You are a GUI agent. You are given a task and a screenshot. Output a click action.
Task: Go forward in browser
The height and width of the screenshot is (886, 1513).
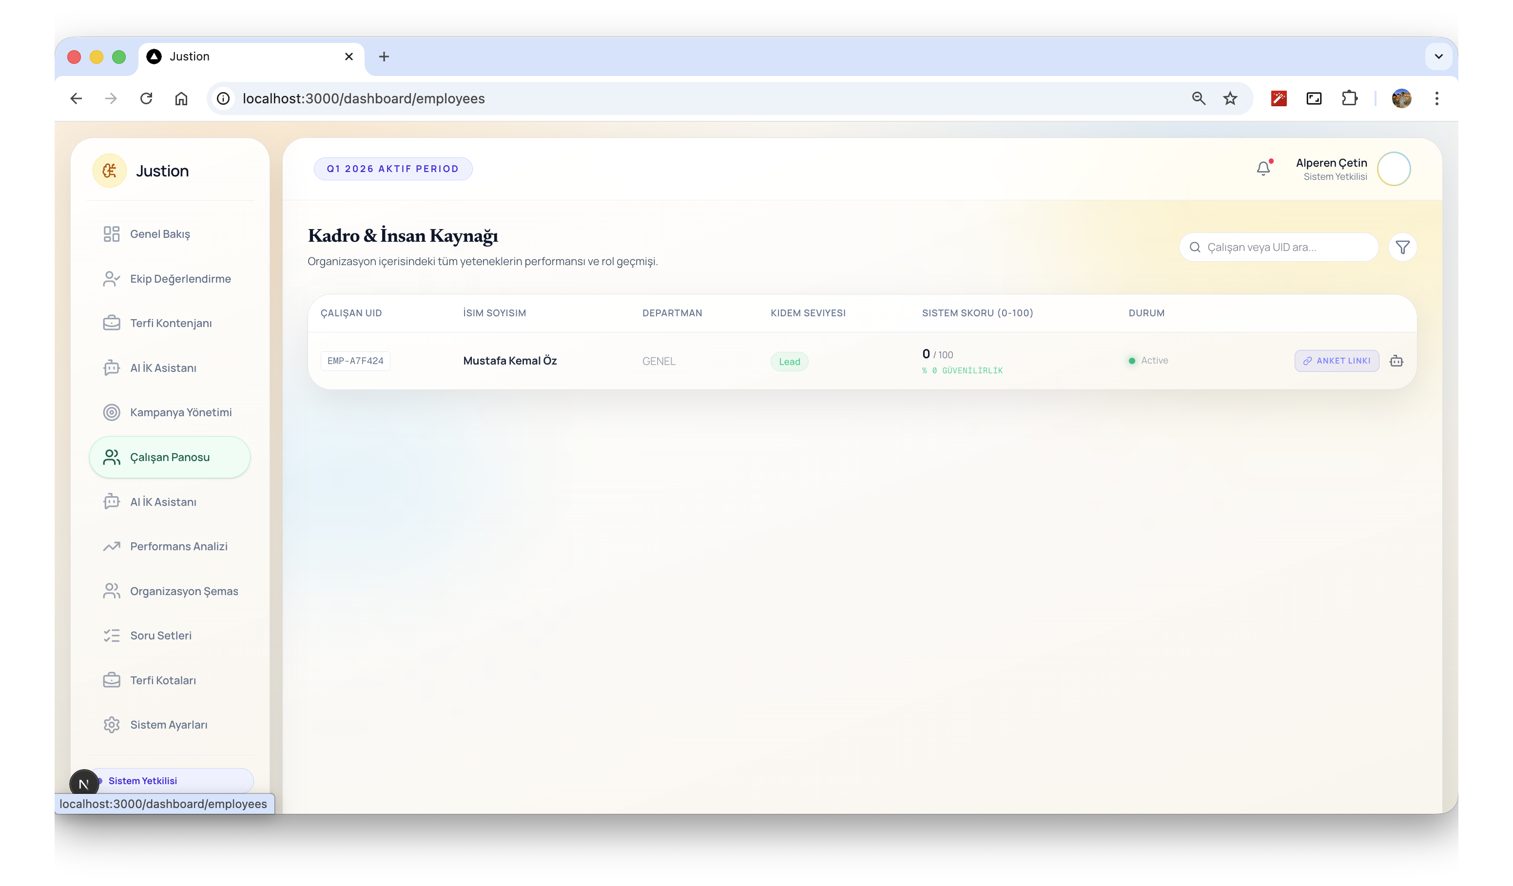[111, 98]
